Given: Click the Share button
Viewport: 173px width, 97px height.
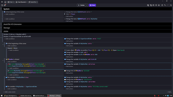Looking at the screenshot, I should tap(92, 5).
